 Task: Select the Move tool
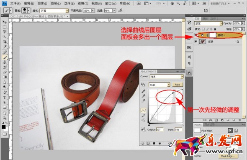pyautogui.click(x=5, y=22)
